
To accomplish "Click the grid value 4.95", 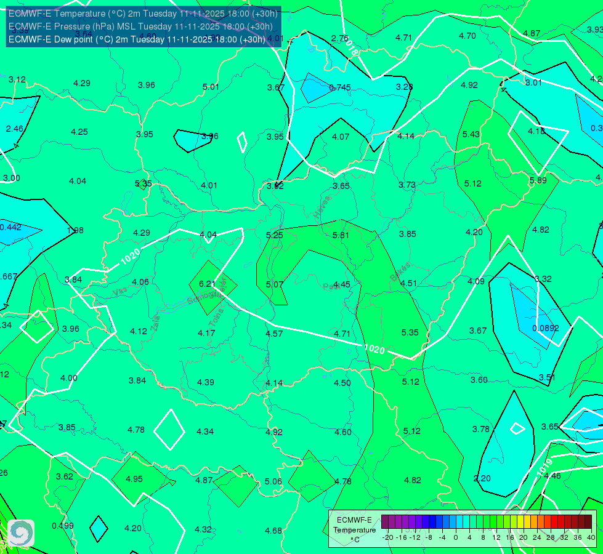I will click(134, 479).
